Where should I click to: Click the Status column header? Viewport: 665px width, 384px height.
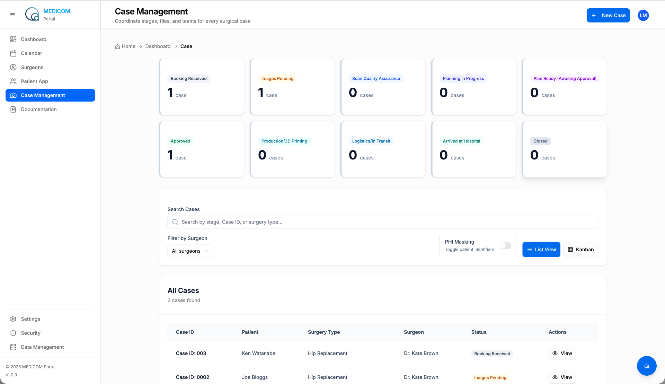pyautogui.click(x=479, y=332)
